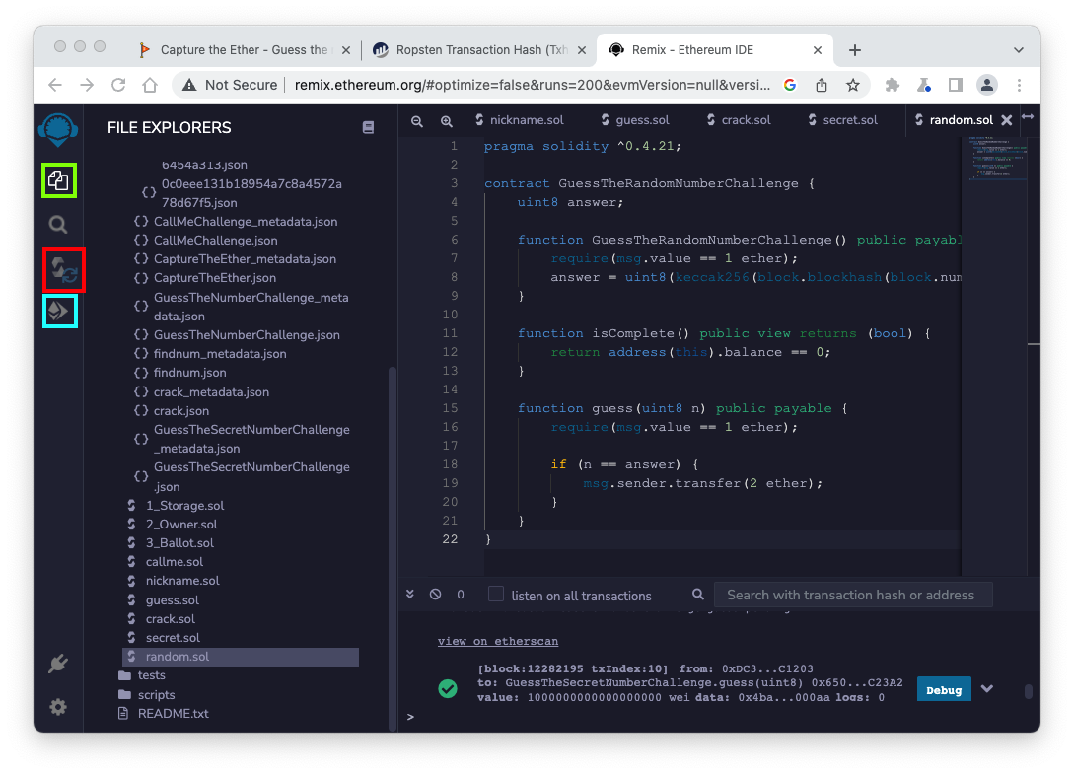
Task: Click the Debug button for transaction
Action: pos(943,689)
